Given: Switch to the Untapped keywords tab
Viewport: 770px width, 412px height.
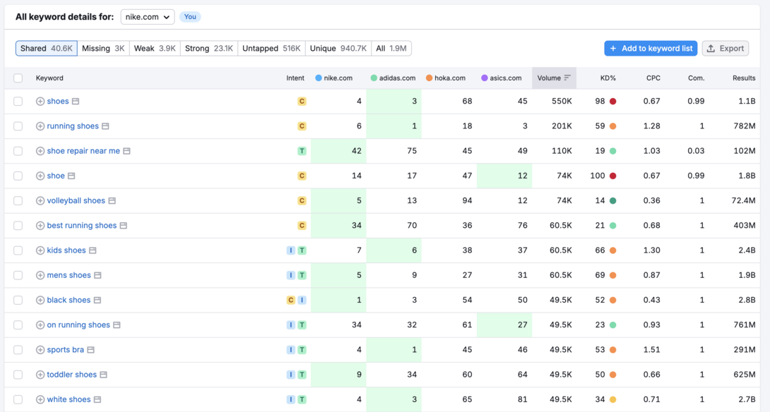Looking at the screenshot, I should tap(271, 48).
